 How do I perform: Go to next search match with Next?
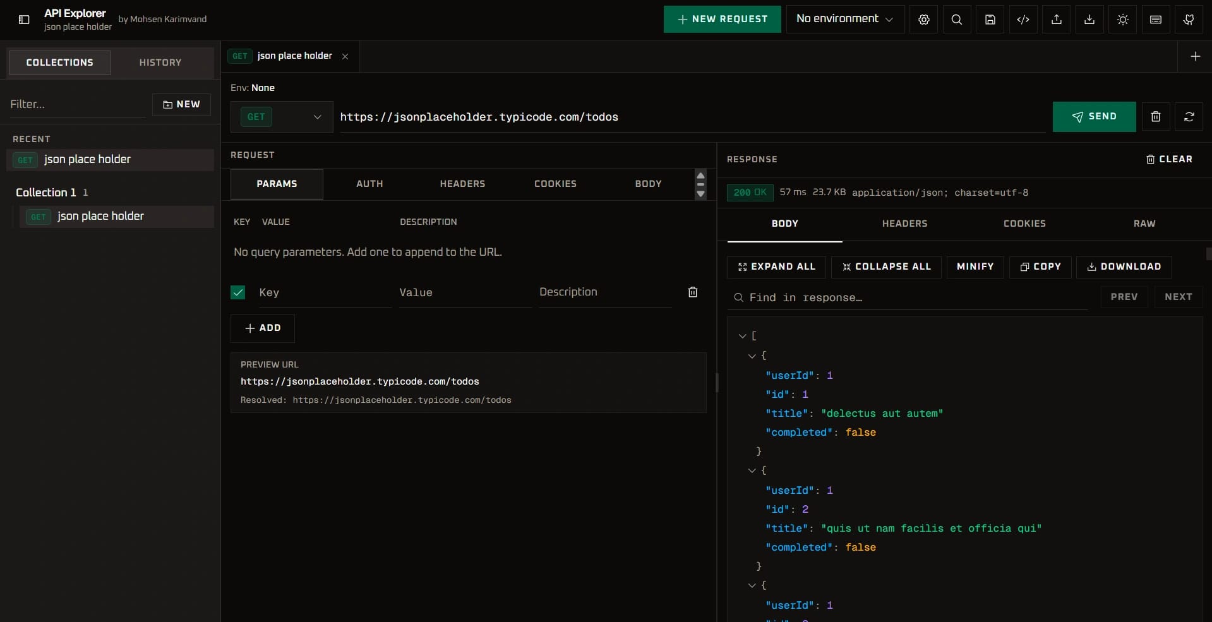click(x=1178, y=297)
